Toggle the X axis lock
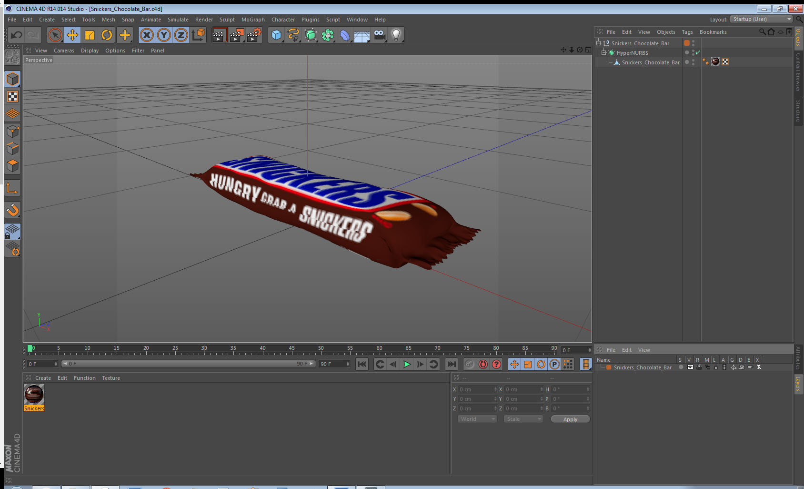Image resolution: width=804 pixels, height=489 pixels. tap(147, 35)
